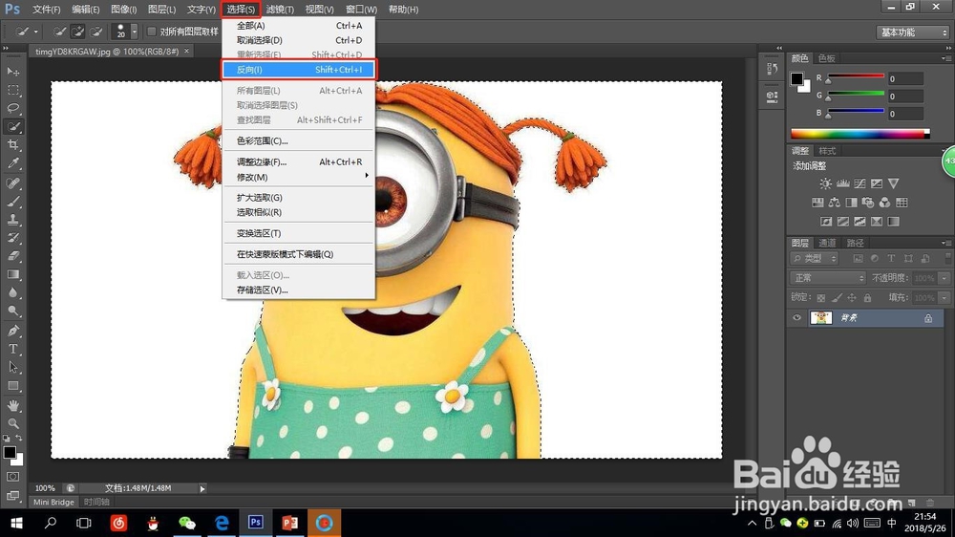Select the Quick Selection tool in toolbox
Screen dimensions: 955x537
click(x=12, y=127)
